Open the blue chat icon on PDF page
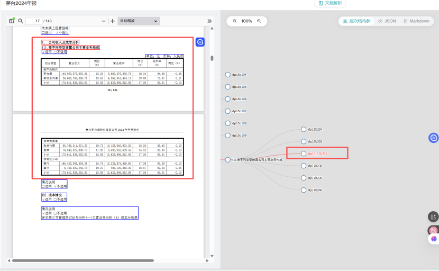The height and width of the screenshot is (271, 439). click(200, 42)
